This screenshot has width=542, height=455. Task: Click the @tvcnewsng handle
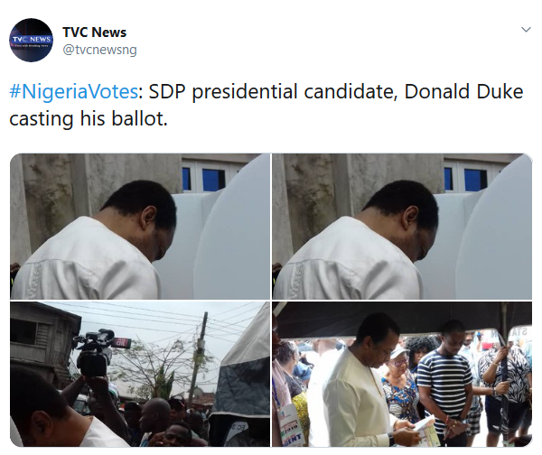click(99, 50)
